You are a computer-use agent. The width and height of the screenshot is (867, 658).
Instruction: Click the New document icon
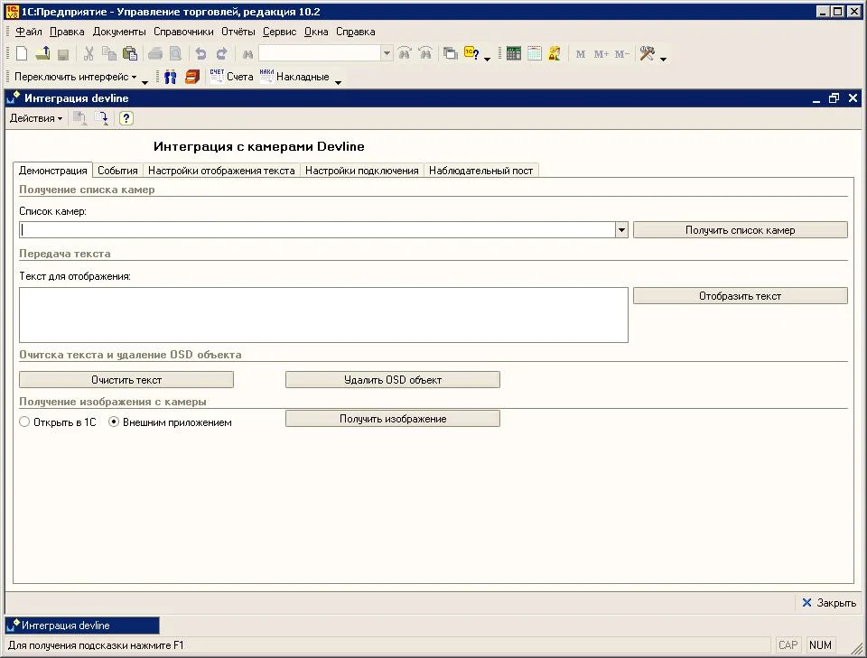[21, 54]
